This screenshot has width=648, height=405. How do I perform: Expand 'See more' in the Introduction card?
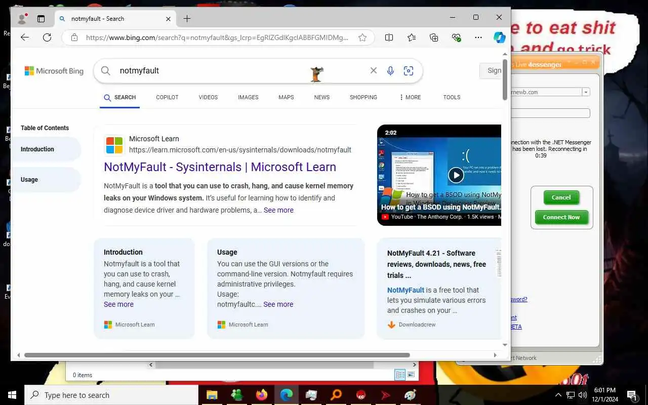coord(118,304)
